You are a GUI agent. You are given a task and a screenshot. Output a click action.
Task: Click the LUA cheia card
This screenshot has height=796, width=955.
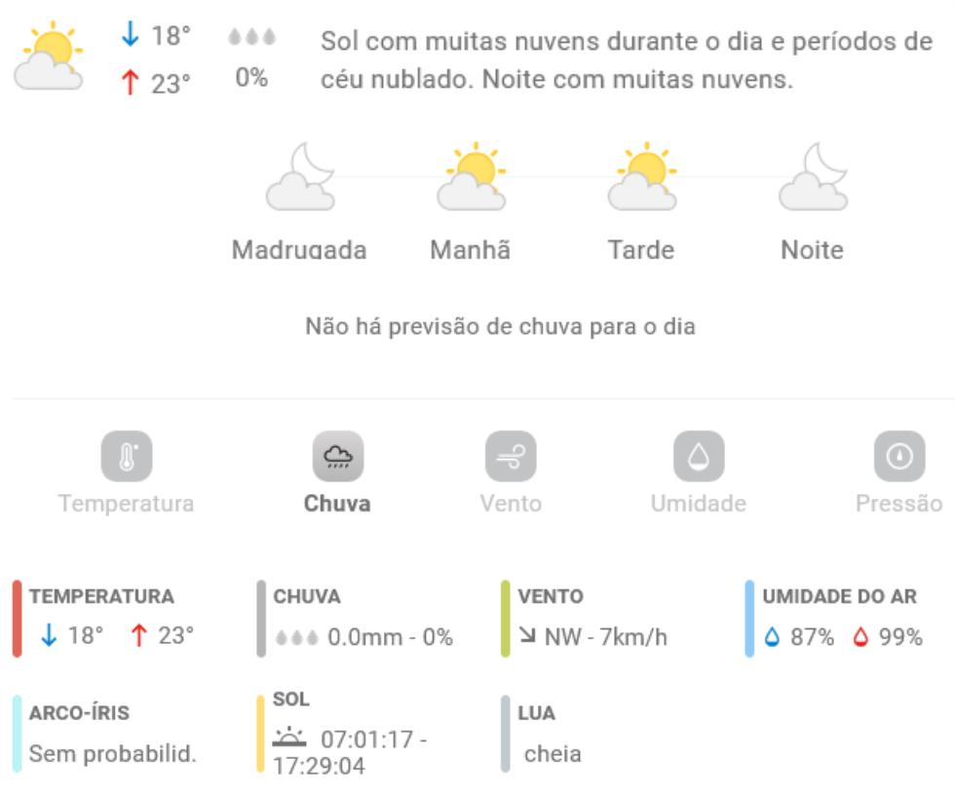tap(542, 734)
